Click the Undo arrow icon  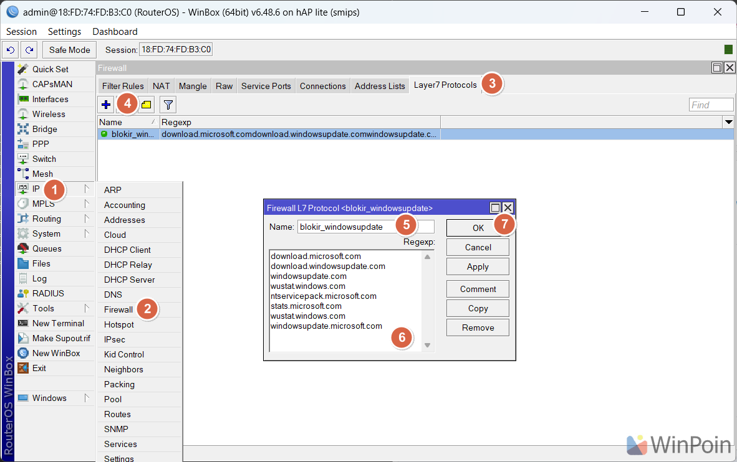(11, 50)
